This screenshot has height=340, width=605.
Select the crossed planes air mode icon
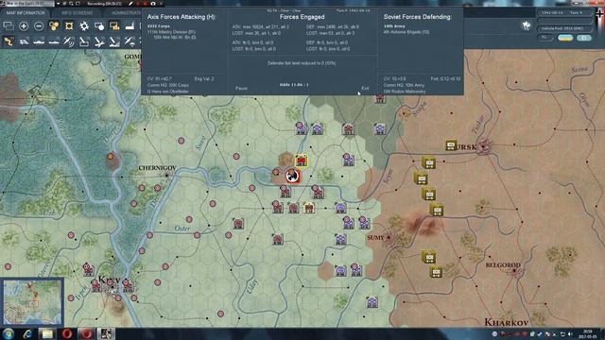tap(99, 42)
